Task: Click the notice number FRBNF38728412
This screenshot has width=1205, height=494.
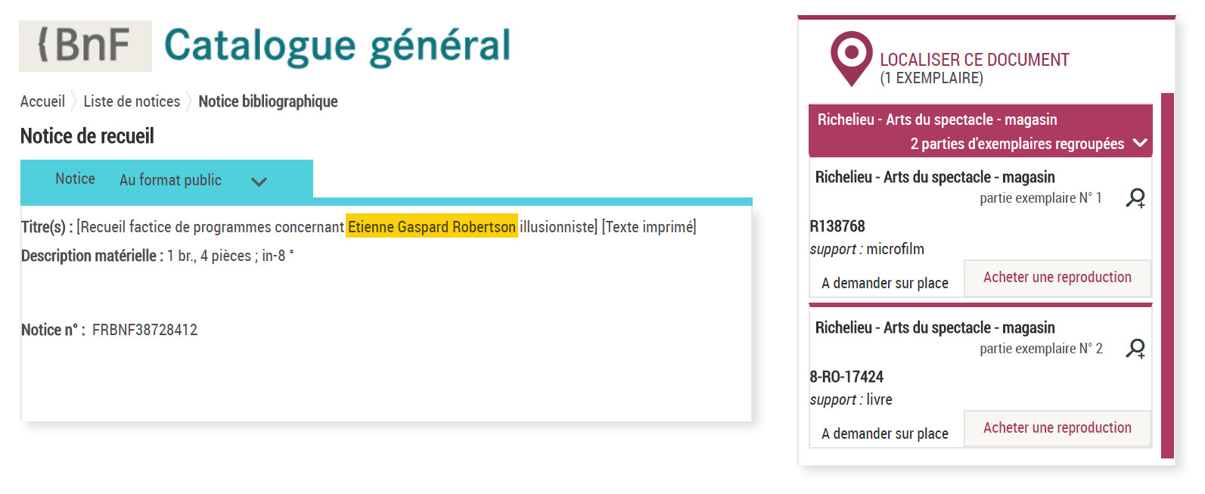Action: pyautogui.click(x=144, y=330)
